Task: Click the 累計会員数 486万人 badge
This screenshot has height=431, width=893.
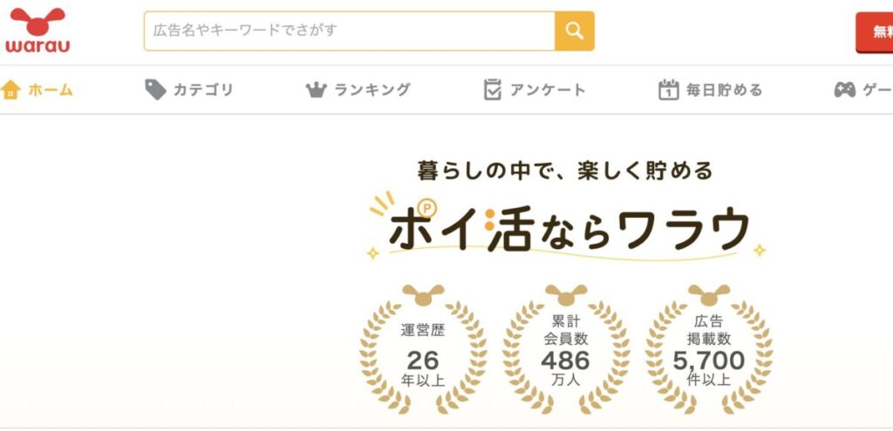Action: coord(565,348)
